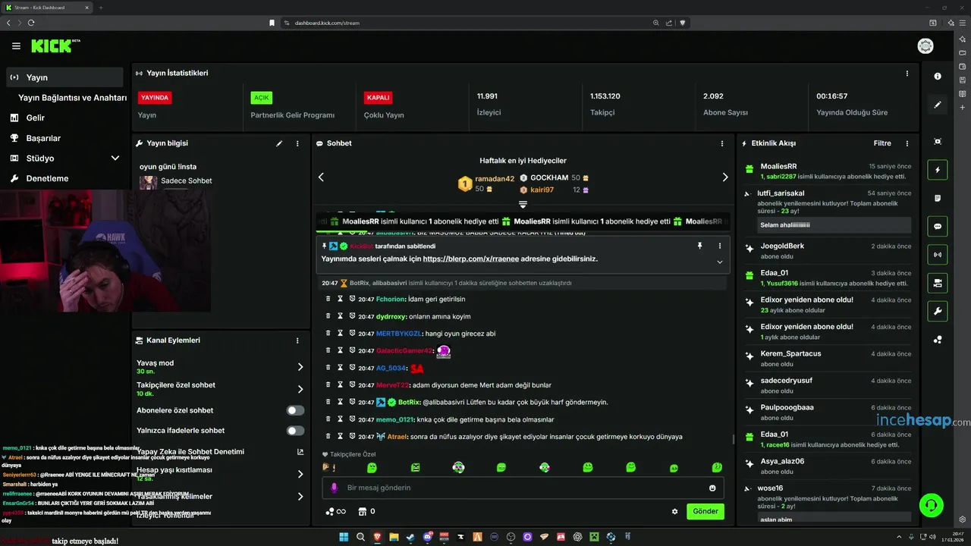Open chat settings gear beside Gönder
Screen dimensions: 971x546
[x=674, y=511]
